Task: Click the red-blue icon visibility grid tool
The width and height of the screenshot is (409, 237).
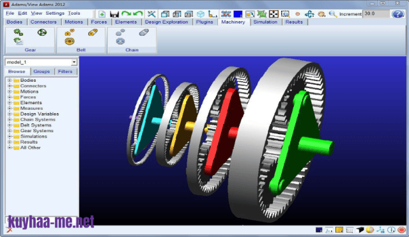Action: (x=226, y=14)
